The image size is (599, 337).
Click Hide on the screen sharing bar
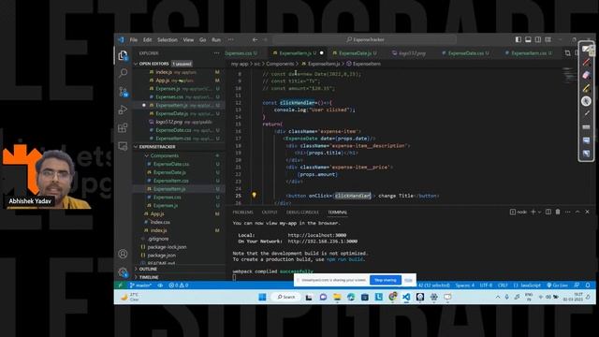coord(408,280)
